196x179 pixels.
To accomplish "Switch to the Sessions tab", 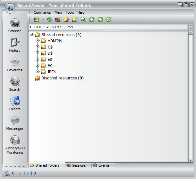I will 78,165.
